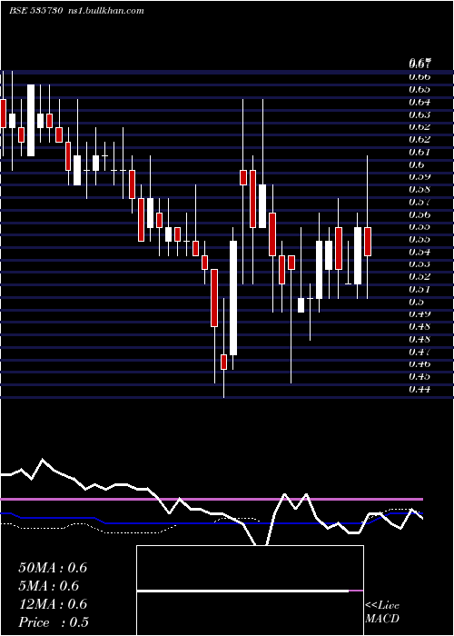Click the 0.58 price axis label

pos(419,189)
